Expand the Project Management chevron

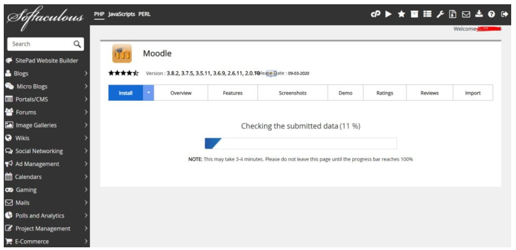click(86, 228)
